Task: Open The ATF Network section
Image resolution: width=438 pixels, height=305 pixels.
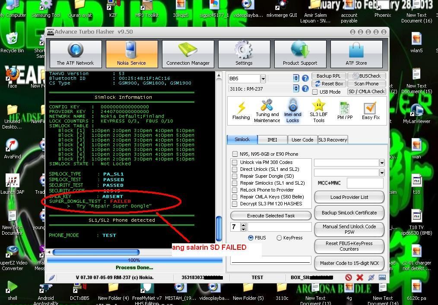Action: click(76, 54)
